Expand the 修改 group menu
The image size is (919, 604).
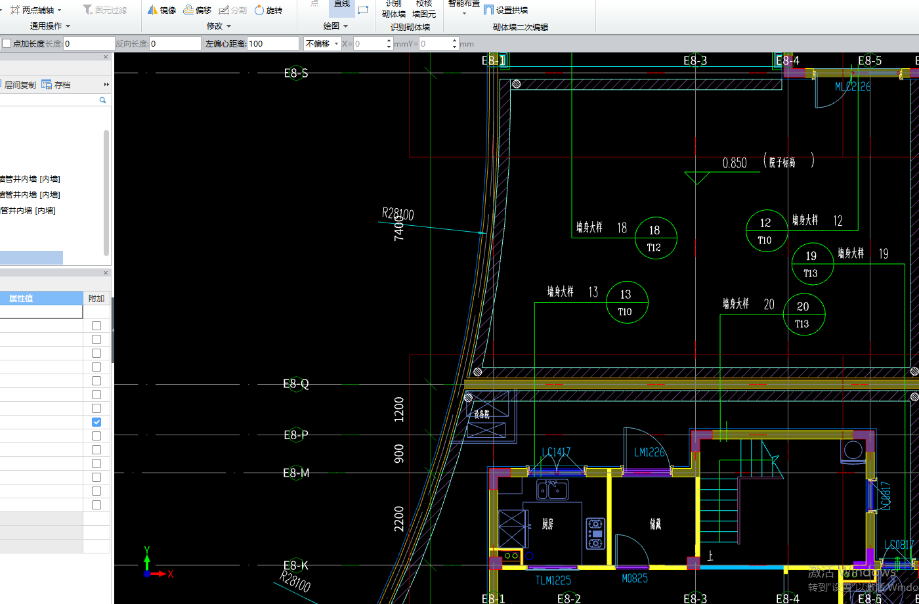(x=219, y=26)
